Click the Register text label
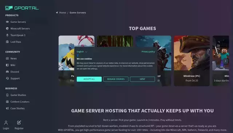 (x=19, y=128)
